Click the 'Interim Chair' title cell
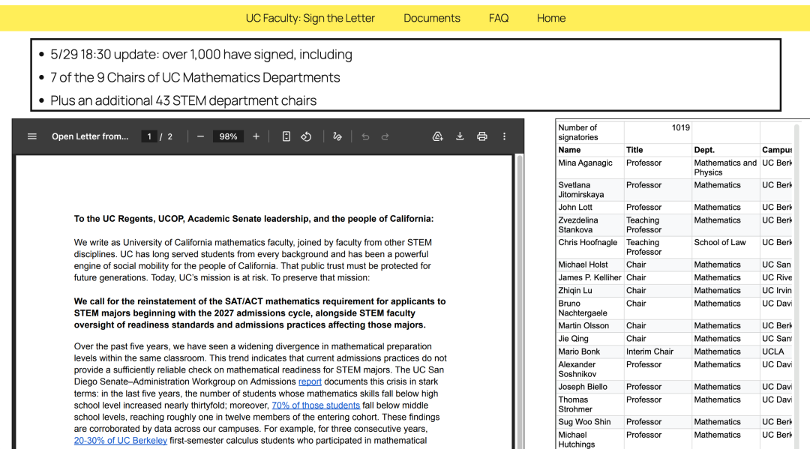 click(x=658, y=352)
